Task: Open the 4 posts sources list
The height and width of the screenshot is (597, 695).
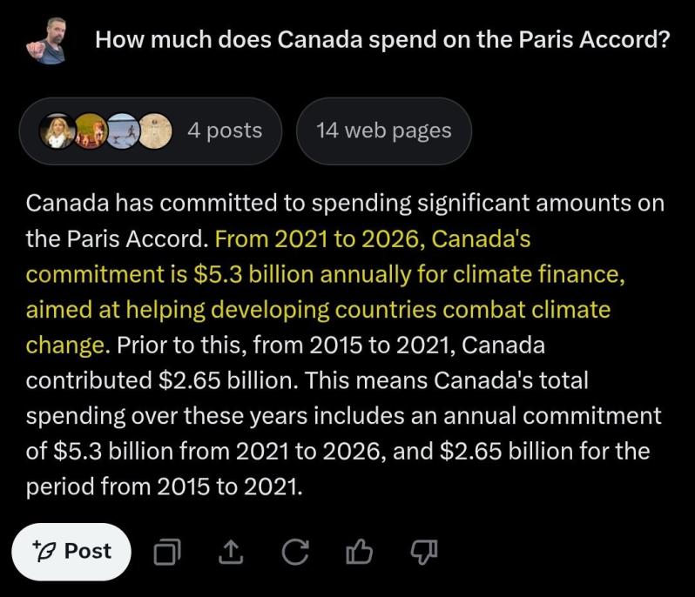Action: 224,131
